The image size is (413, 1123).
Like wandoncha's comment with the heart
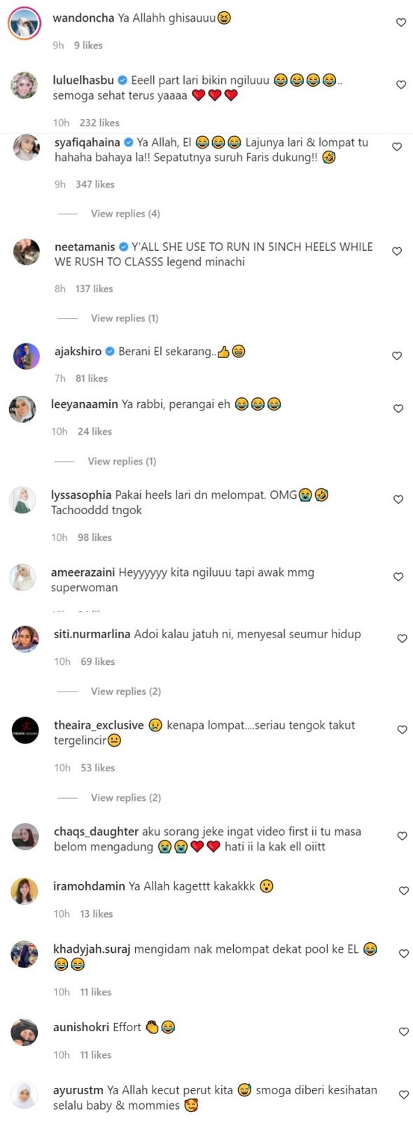401,22
